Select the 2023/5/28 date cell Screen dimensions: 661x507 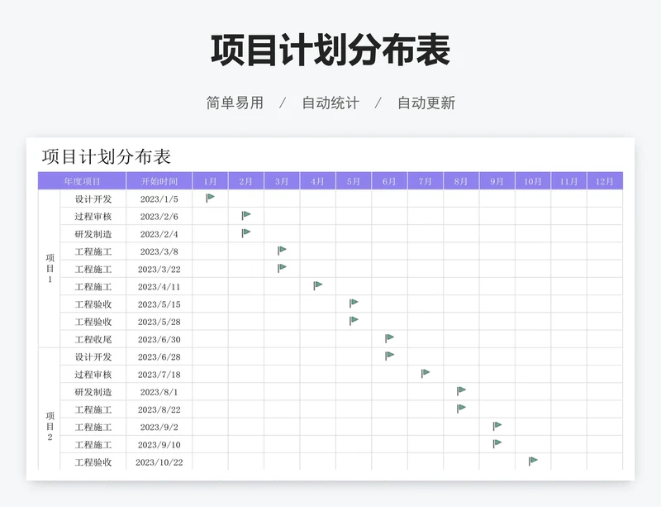coord(159,322)
